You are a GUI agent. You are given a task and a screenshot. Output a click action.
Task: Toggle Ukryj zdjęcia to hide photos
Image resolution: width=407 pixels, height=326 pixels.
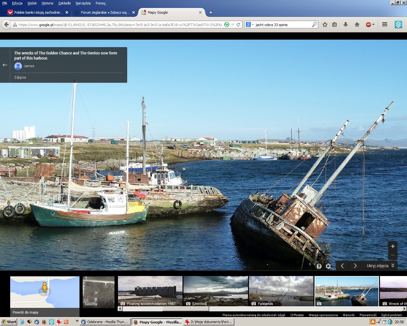[380, 266]
